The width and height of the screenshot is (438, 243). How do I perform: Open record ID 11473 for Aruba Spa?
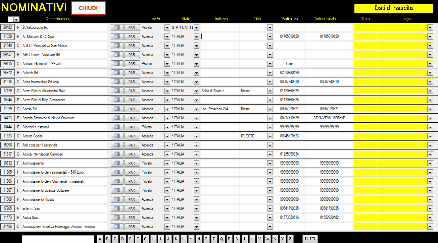[7, 218]
